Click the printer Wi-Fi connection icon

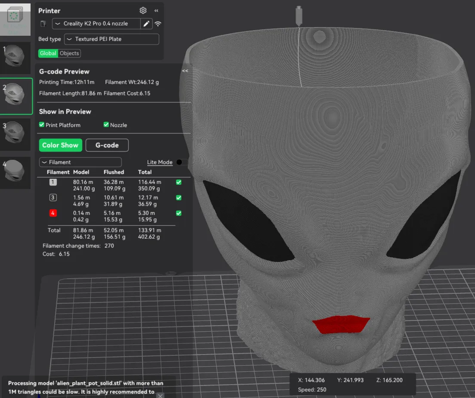click(x=158, y=24)
